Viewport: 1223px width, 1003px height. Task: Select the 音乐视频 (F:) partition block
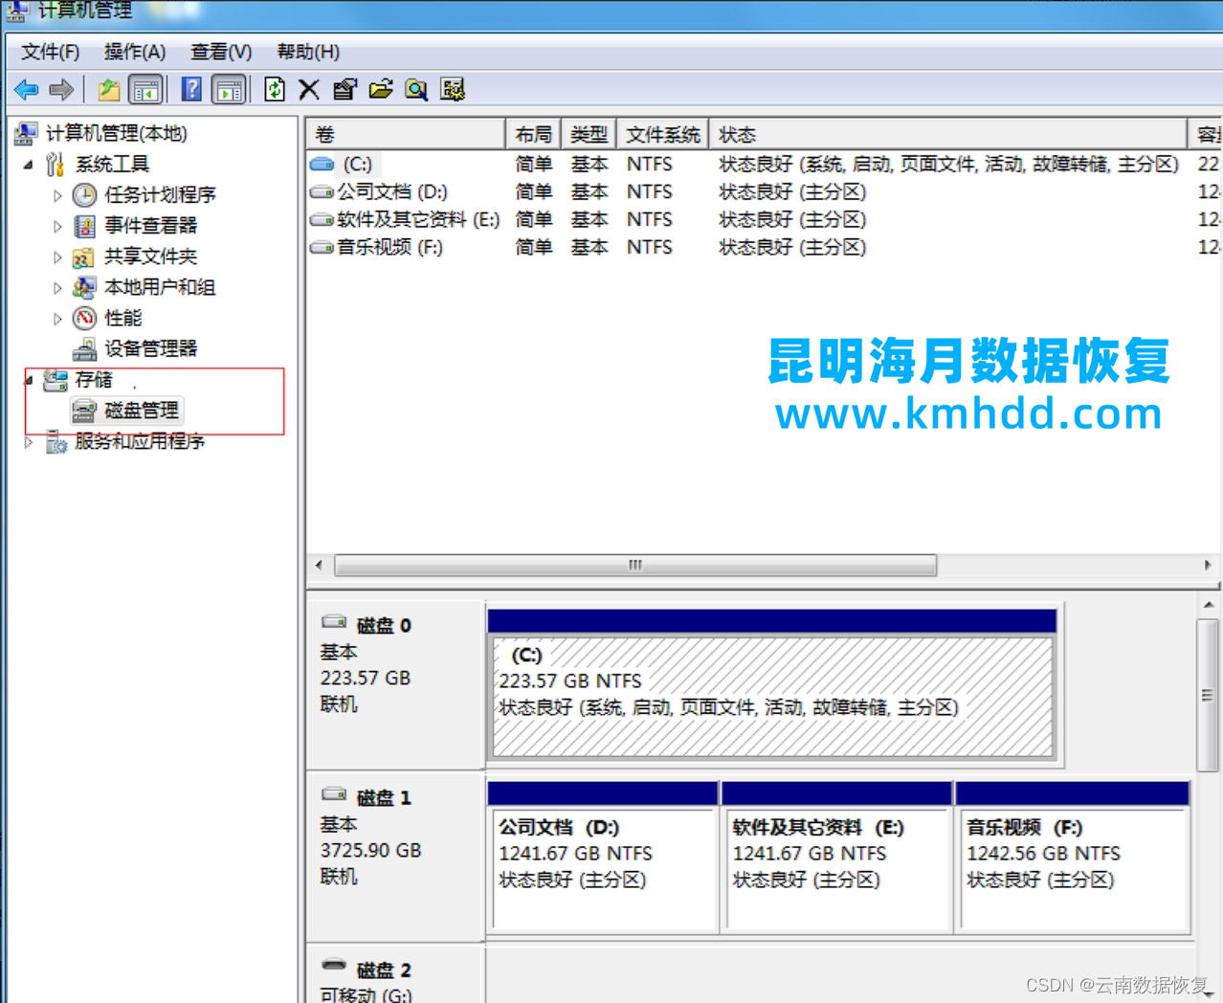pos(1072,858)
